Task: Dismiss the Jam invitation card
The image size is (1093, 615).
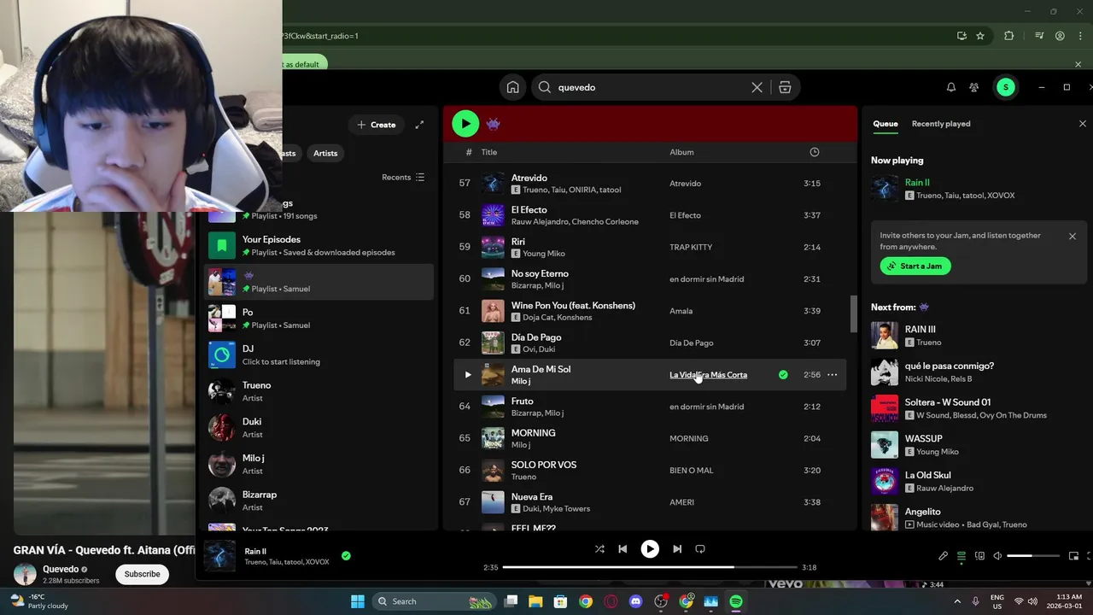Action: click(x=1073, y=237)
